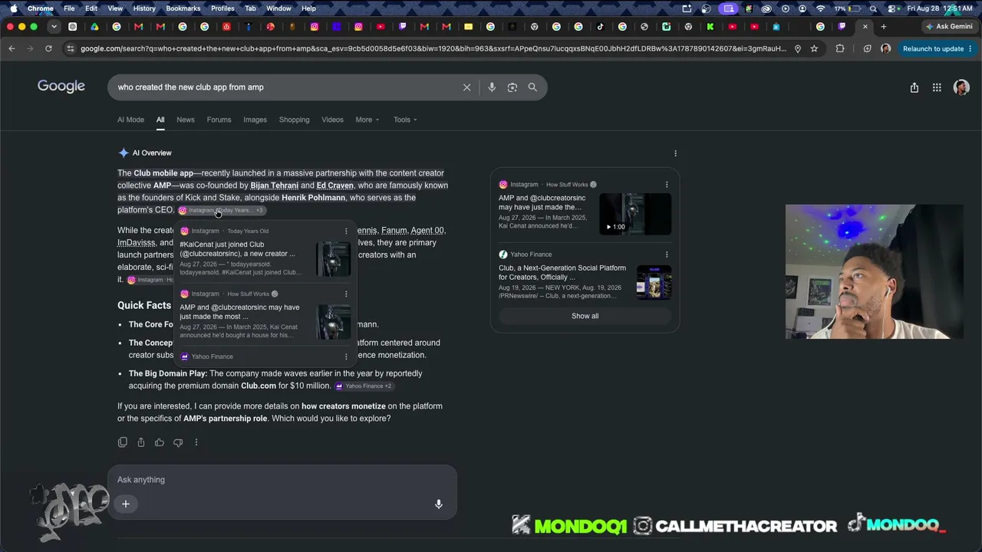The image size is (982, 552).
Task: Open the Profiles menu in the menu bar
Action: click(x=222, y=8)
